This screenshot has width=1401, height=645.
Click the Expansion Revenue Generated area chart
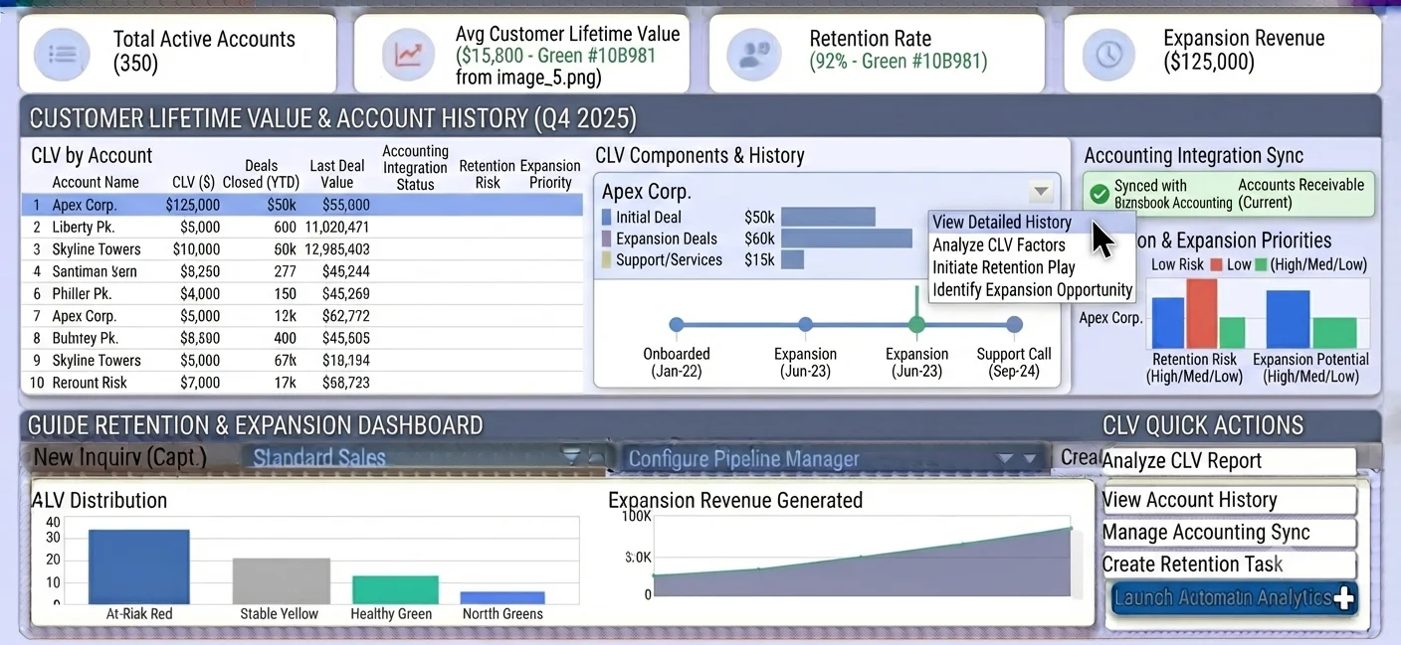click(863, 564)
